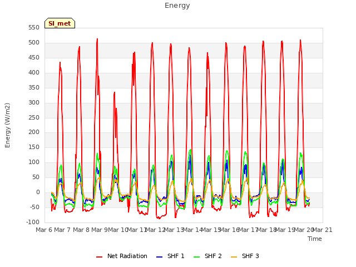The height and width of the screenshot is (267, 356).
Task: Click the 100 y-axis tick label
Action: 34,162
